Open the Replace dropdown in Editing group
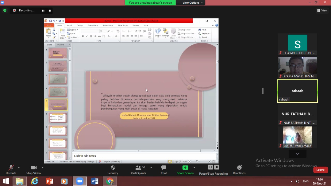This screenshot has height=186, width=331. (x=204, y=34)
